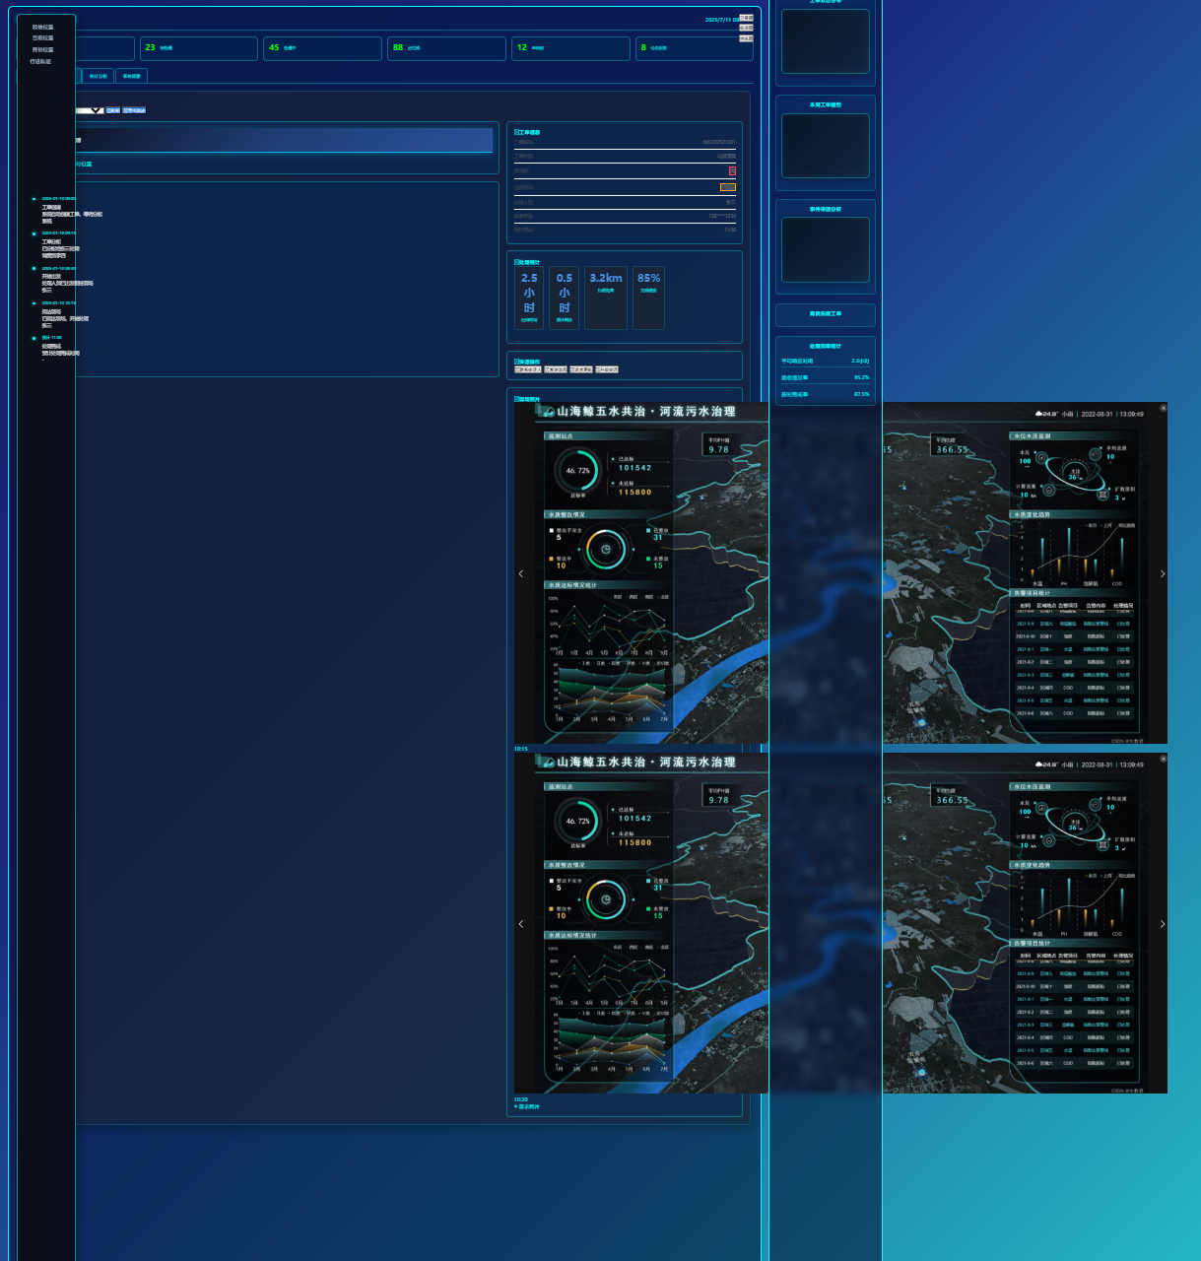
Task: Click the red priority badge in work order info
Action: pyautogui.click(x=732, y=170)
